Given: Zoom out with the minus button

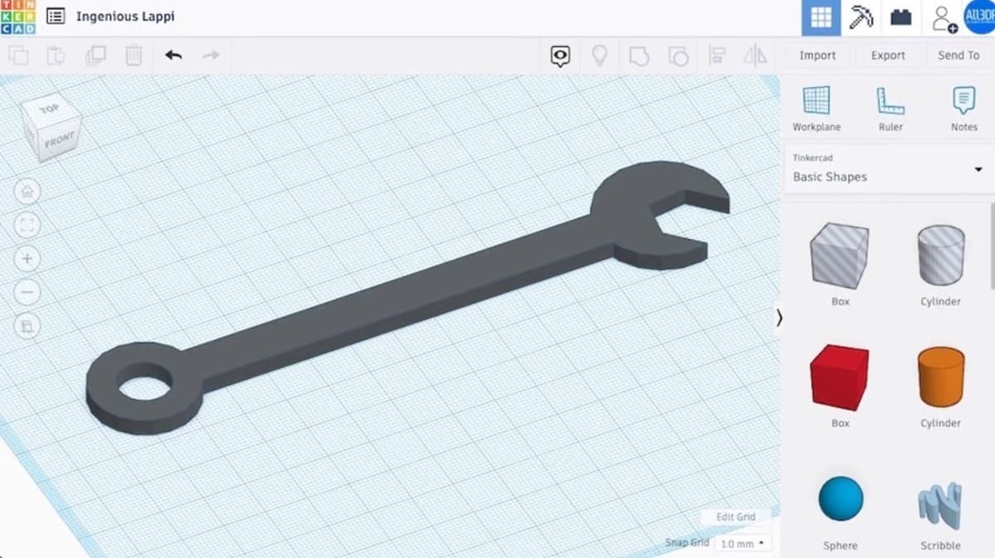Looking at the screenshot, I should click(x=27, y=293).
